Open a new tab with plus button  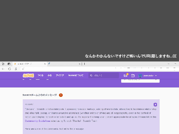pyautogui.click(x=84, y=64)
